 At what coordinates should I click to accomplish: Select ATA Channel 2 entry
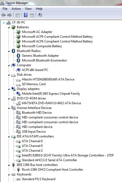tap(32, 151)
